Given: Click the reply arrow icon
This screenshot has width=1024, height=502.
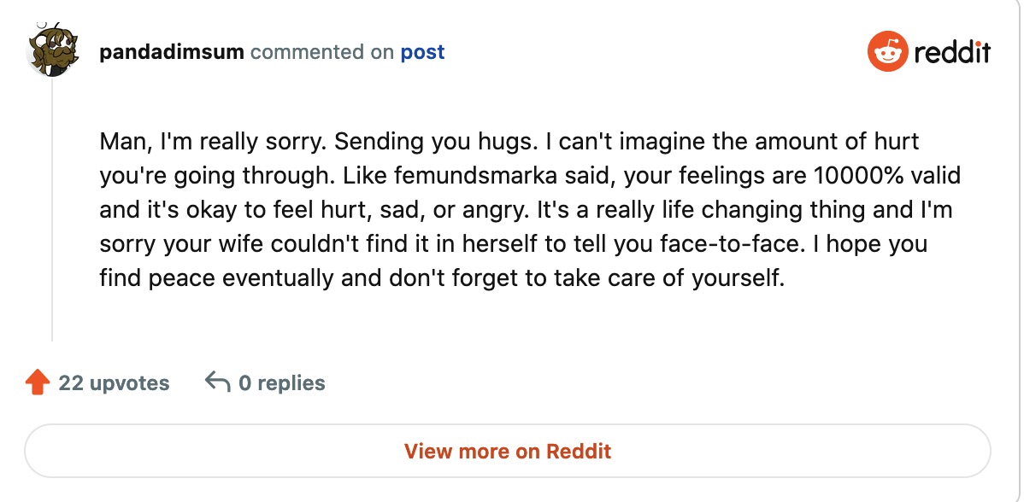Looking at the screenshot, I should [218, 382].
